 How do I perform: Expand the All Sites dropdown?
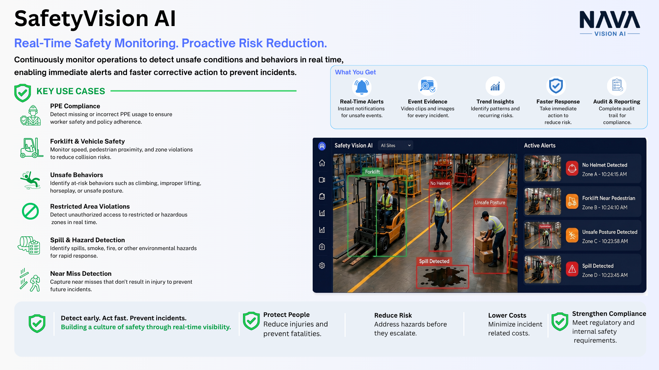(x=395, y=146)
